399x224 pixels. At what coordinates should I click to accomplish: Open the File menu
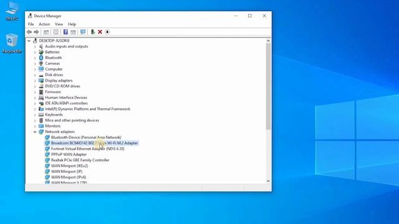pos(31,24)
